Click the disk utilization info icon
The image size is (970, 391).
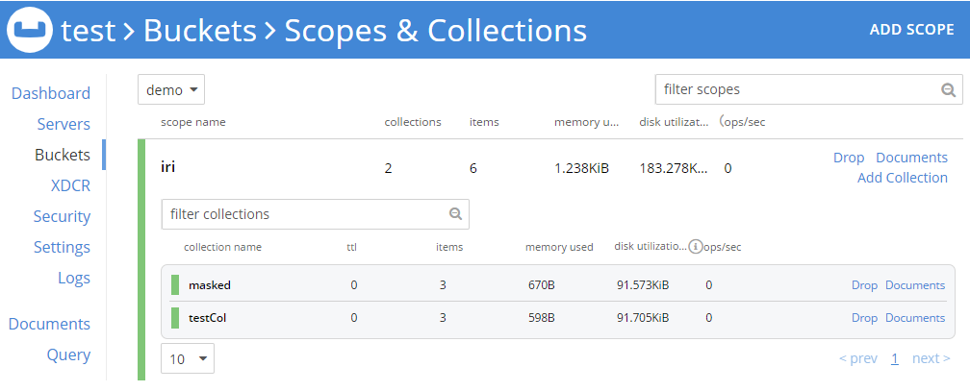[x=696, y=247]
